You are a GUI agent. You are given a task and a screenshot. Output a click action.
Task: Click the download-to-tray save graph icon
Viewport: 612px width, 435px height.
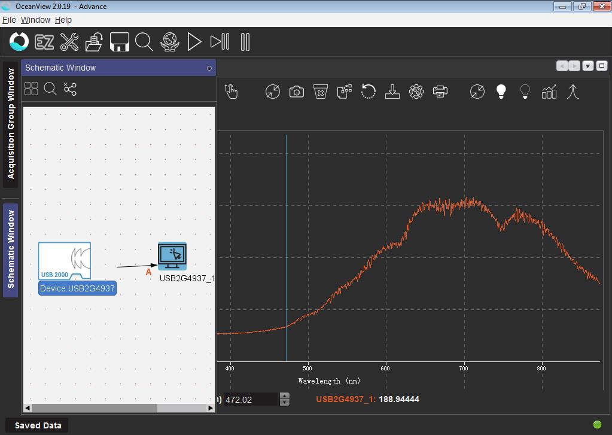pyautogui.click(x=392, y=92)
